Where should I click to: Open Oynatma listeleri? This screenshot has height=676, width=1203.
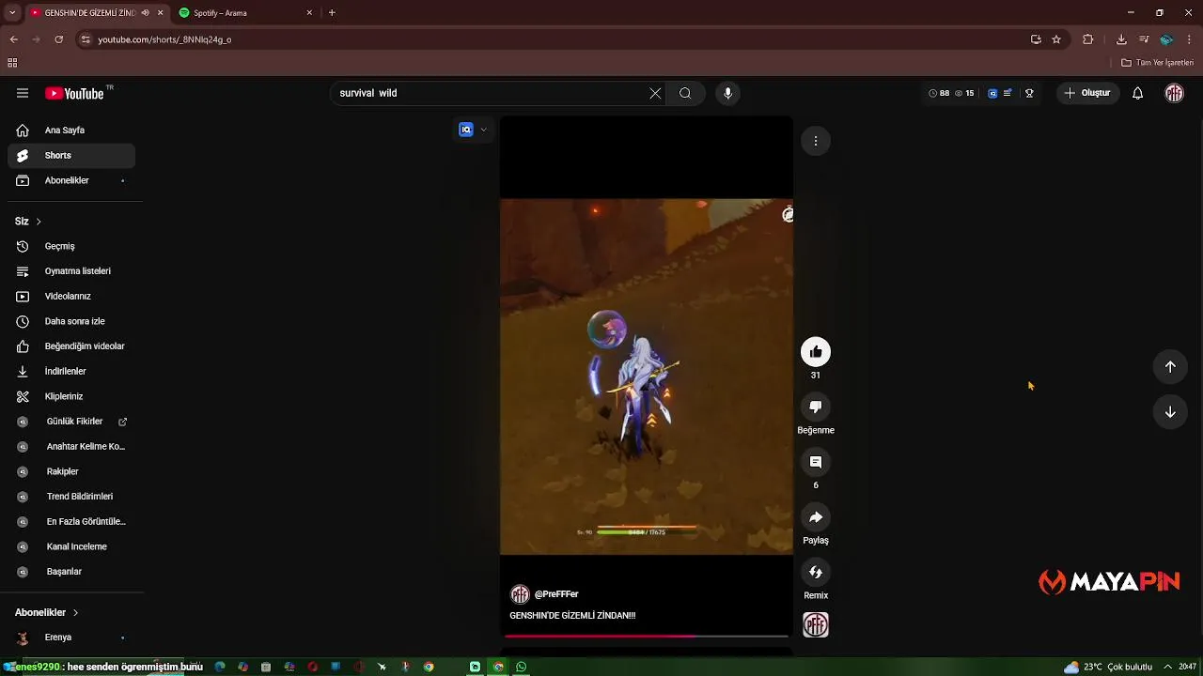click(71, 271)
